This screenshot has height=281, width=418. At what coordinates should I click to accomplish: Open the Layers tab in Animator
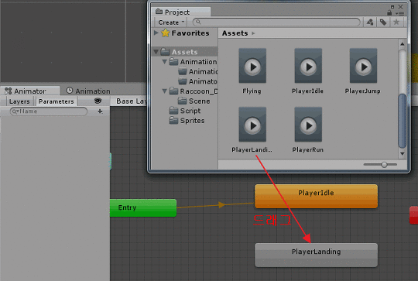coord(19,101)
